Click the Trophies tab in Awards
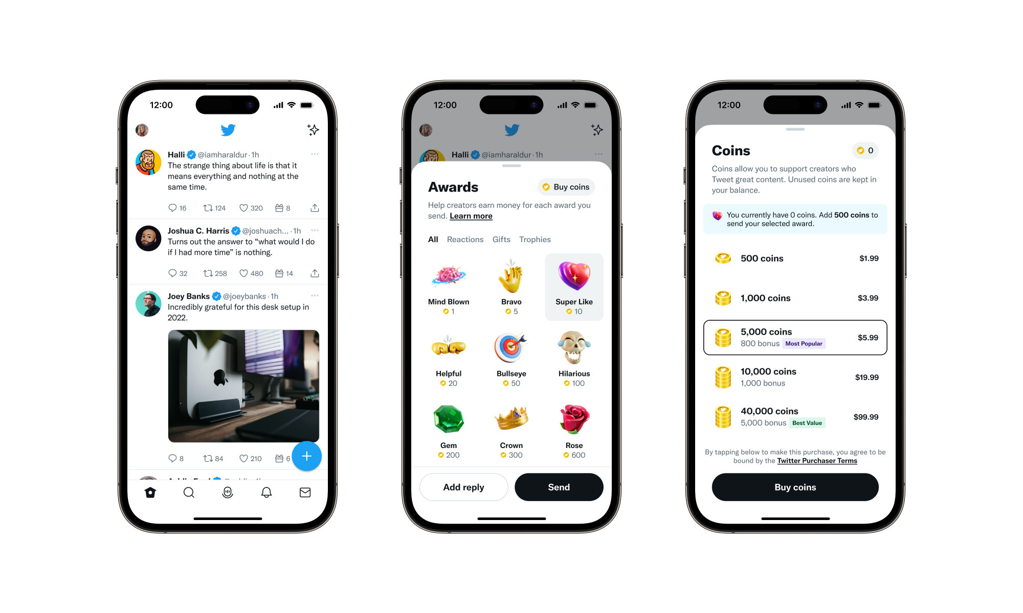1023x613 pixels. 535,240
